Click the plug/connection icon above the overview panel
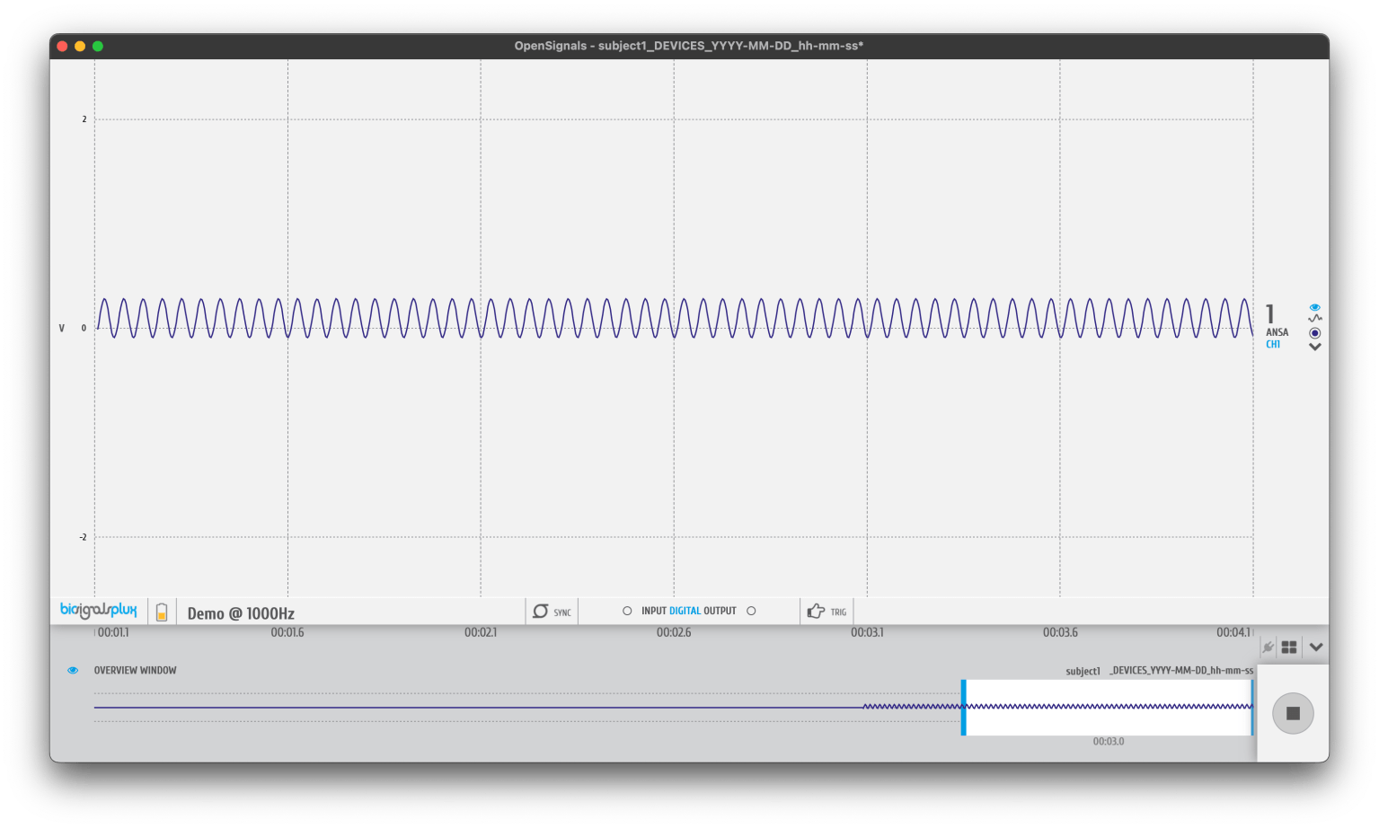 pyautogui.click(x=1267, y=646)
